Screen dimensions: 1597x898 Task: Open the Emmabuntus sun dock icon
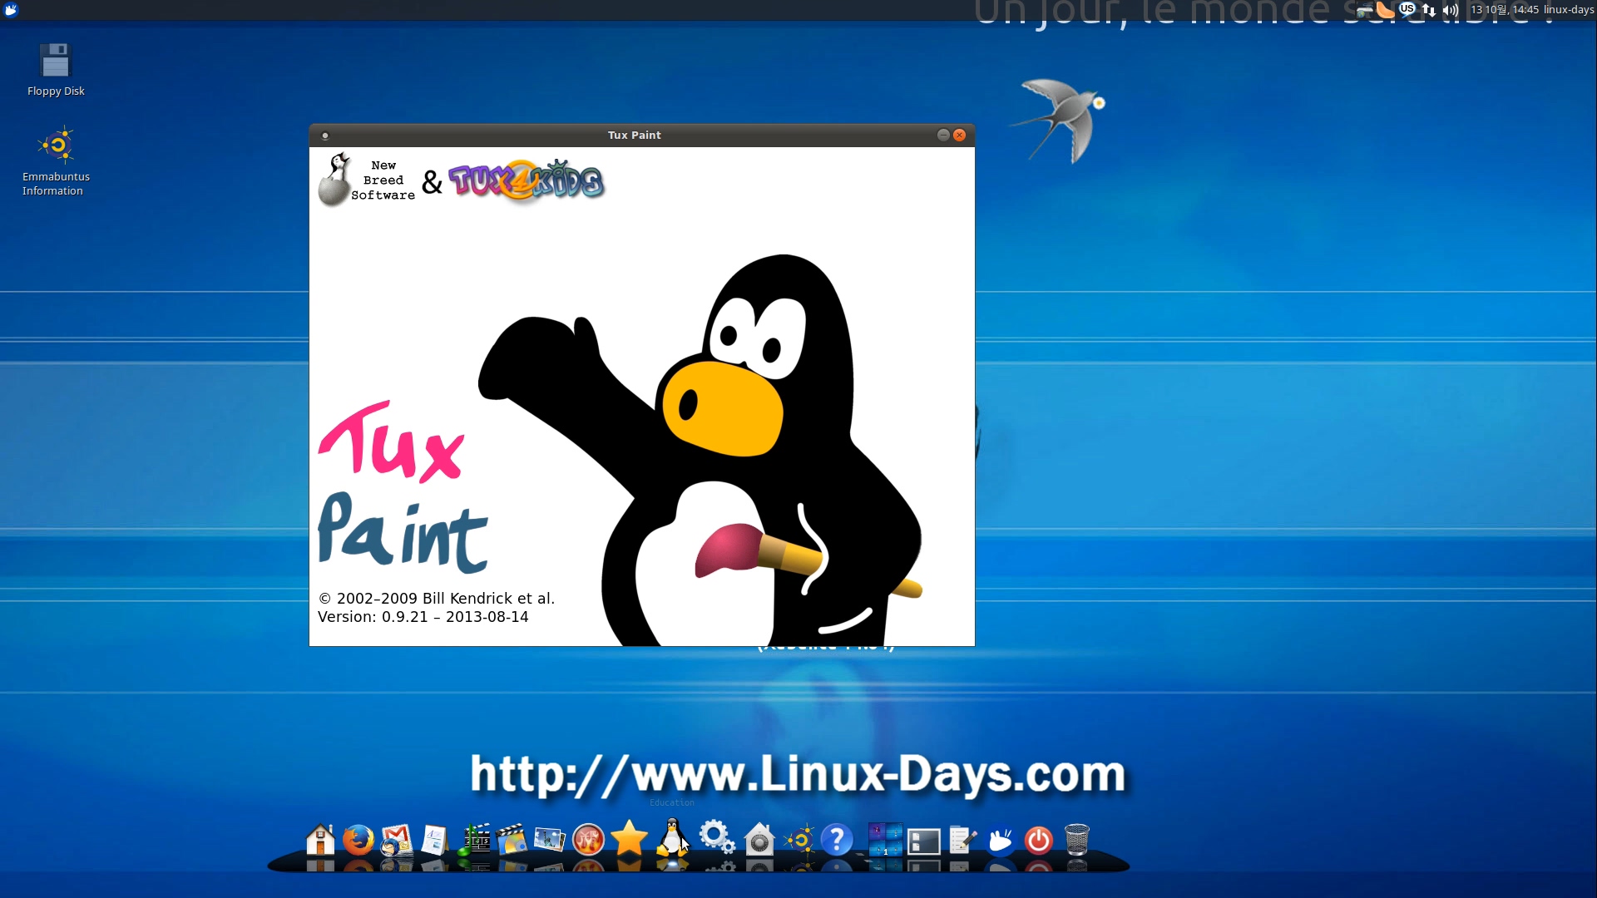[799, 840]
